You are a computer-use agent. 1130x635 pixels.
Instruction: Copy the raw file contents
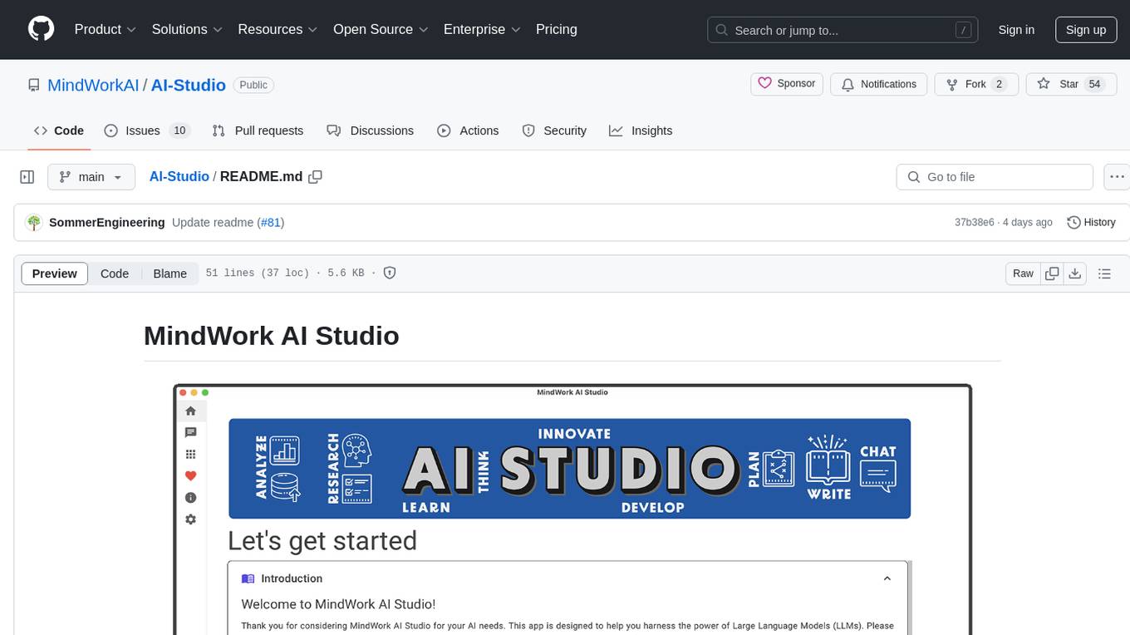[x=1053, y=273]
